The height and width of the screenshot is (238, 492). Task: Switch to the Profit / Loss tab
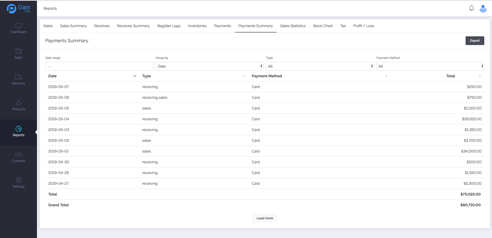pyautogui.click(x=363, y=26)
